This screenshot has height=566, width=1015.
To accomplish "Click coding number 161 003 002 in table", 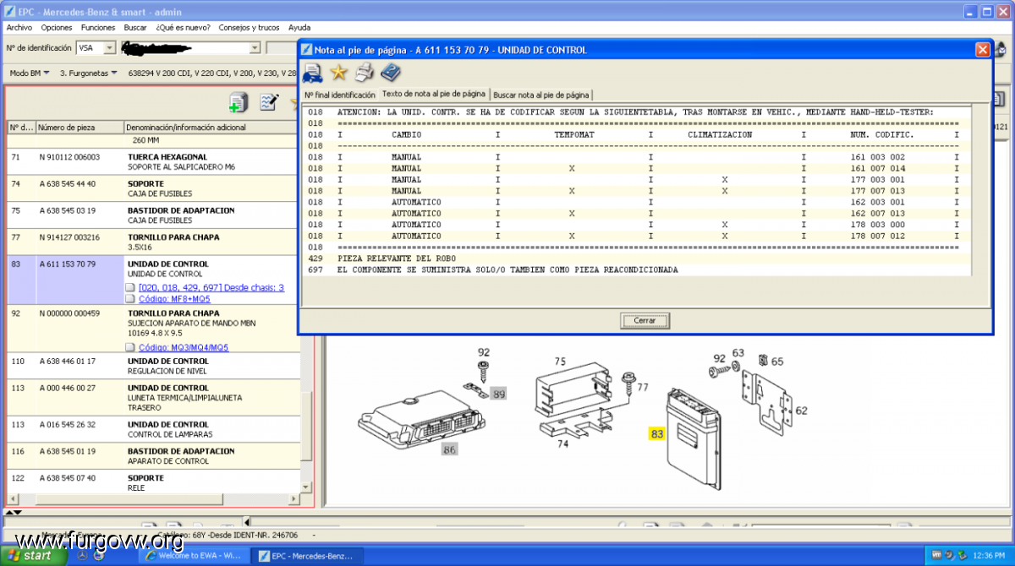I will pyautogui.click(x=877, y=157).
